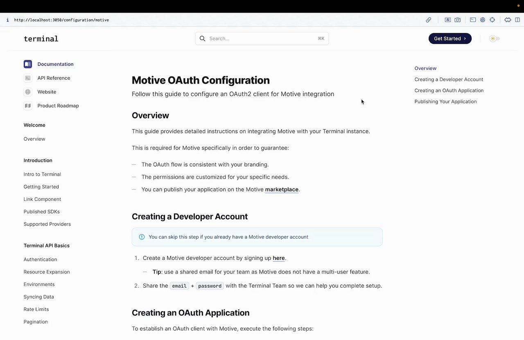Click the Welcome sidebar heading

point(34,125)
